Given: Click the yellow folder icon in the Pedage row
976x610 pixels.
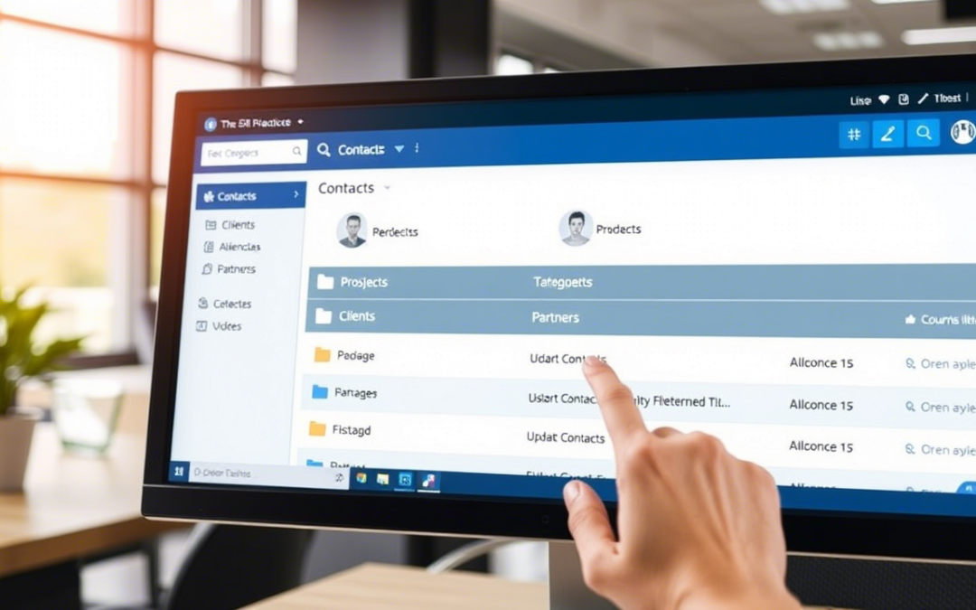Looking at the screenshot, I should click(322, 355).
